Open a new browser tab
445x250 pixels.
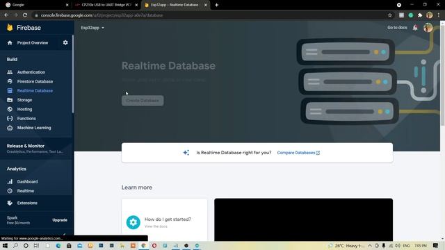coord(216,5)
